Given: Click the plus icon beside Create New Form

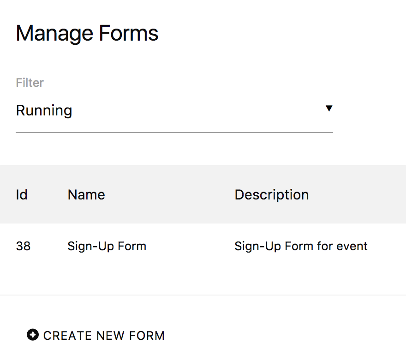Looking at the screenshot, I should click(33, 335).
